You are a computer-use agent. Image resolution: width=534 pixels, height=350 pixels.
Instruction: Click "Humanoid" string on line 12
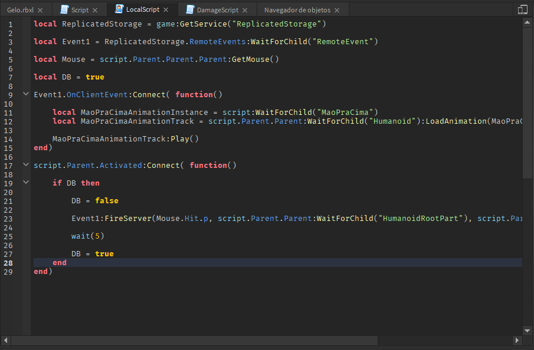[x=392, y=121]
